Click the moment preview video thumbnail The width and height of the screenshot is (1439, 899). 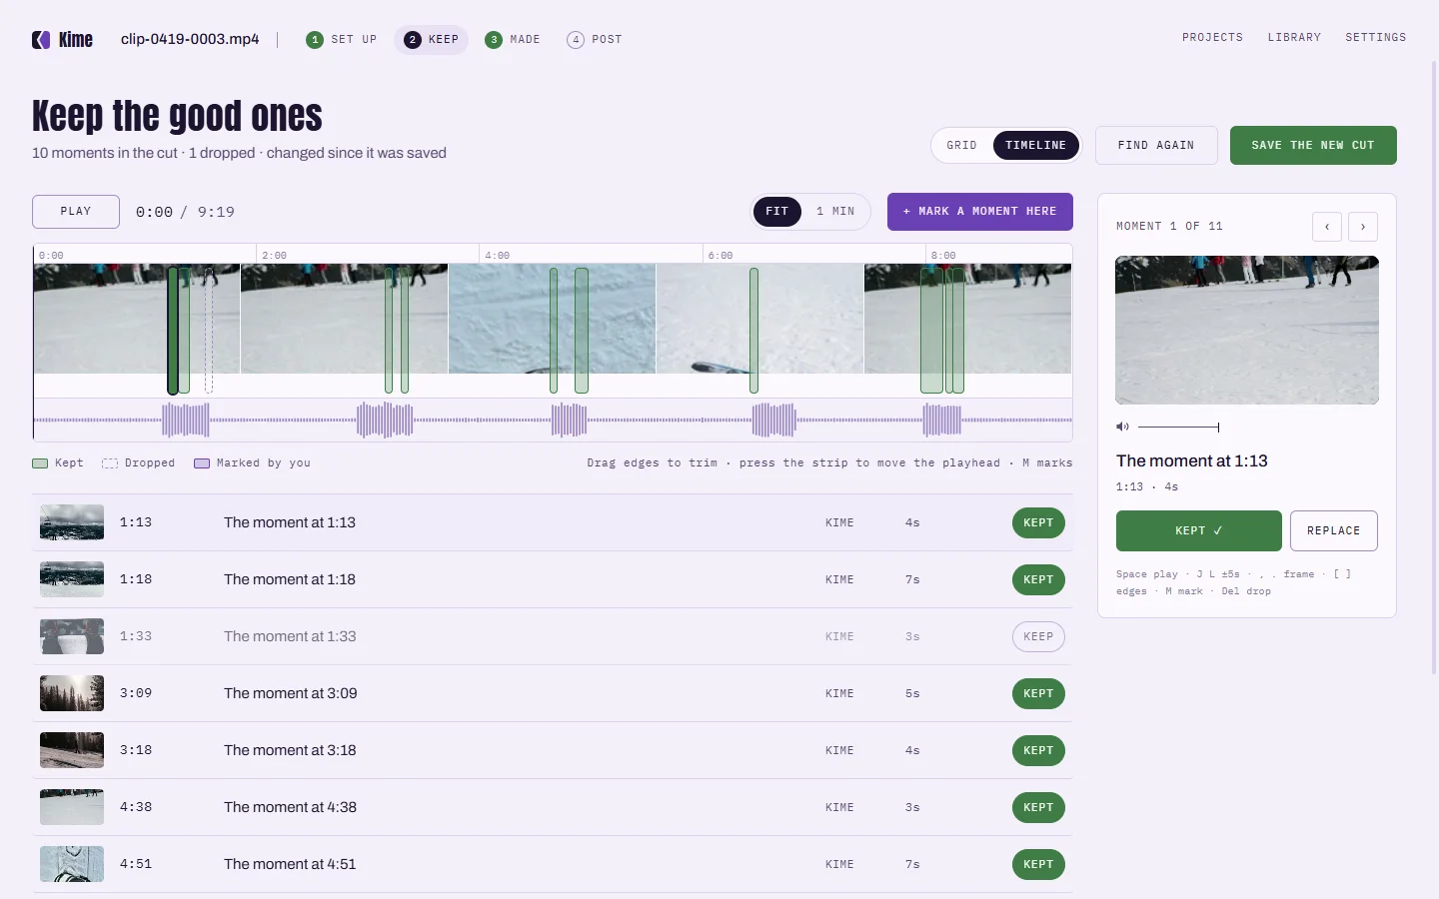coord(1247,331)
